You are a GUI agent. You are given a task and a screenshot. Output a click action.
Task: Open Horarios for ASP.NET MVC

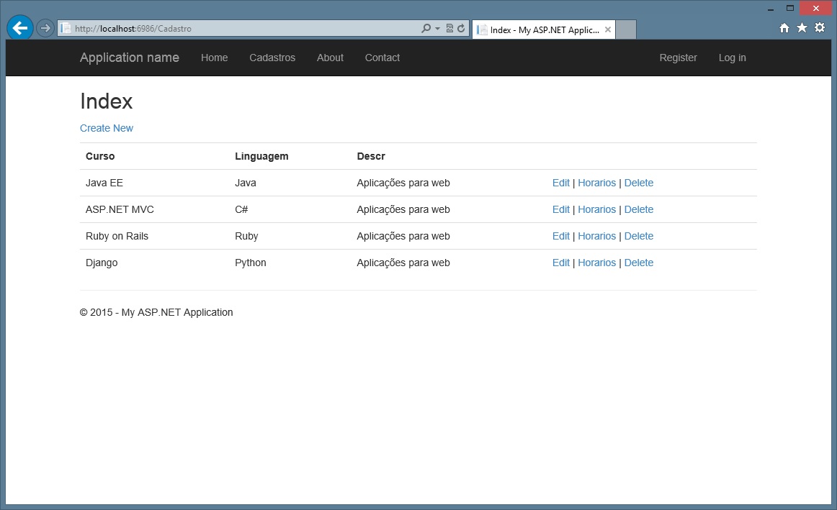tap(596, 209)
